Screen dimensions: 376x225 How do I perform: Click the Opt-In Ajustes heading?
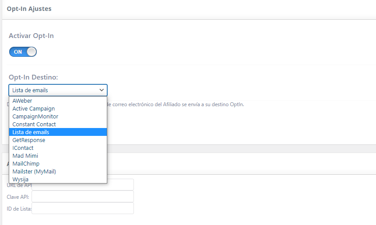(x=29, y=9)
